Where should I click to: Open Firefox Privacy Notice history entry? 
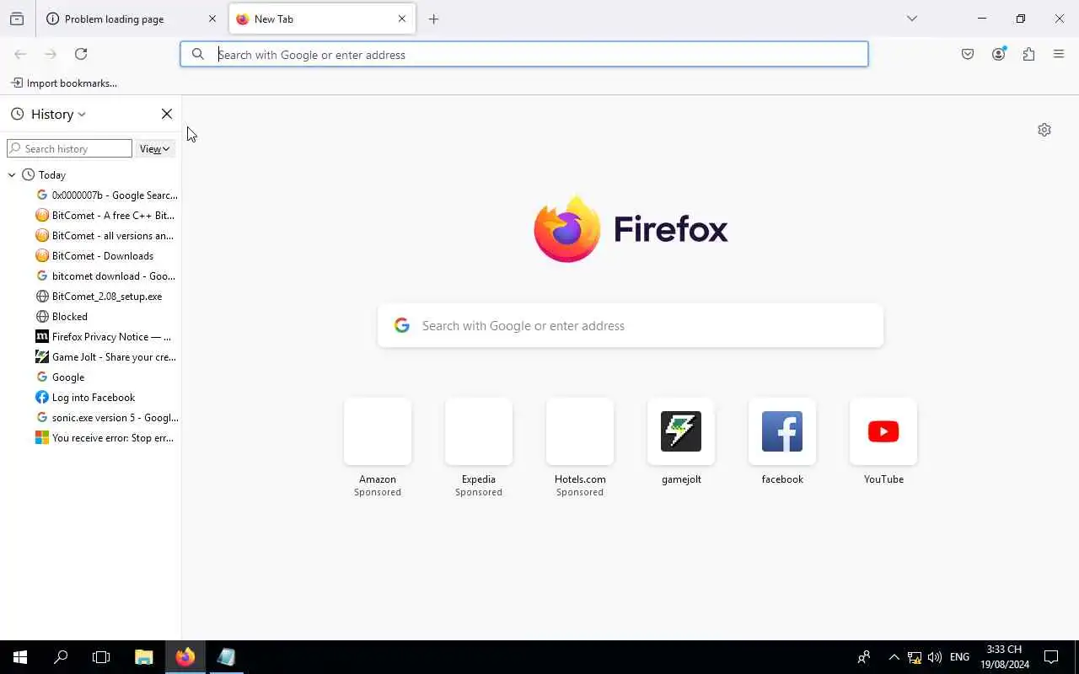103,337
